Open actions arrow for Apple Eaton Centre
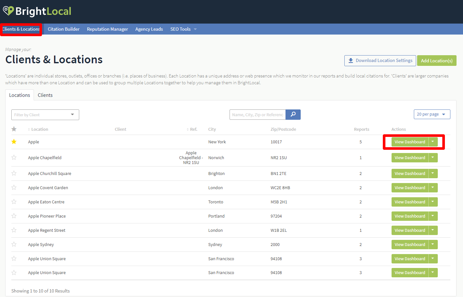This screenshot has height=297, width=463. (x=433, y=202)
